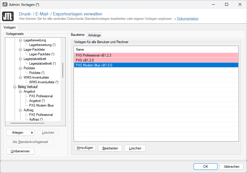247x173 pixels.
Task: Open the Vorlagen tab
Action: [x=10, y=27]
